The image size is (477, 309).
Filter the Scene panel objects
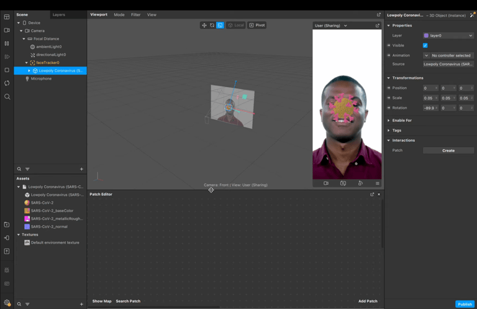point(27,169)
